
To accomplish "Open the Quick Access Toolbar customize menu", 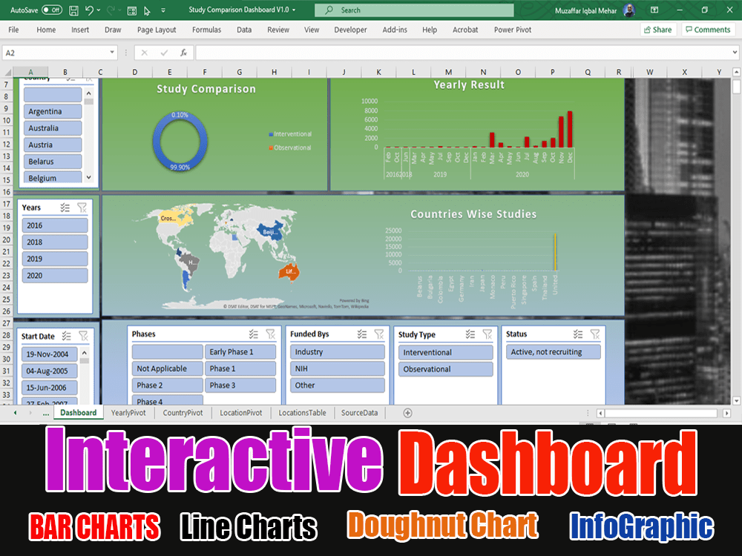I will [x=162, y=11].
